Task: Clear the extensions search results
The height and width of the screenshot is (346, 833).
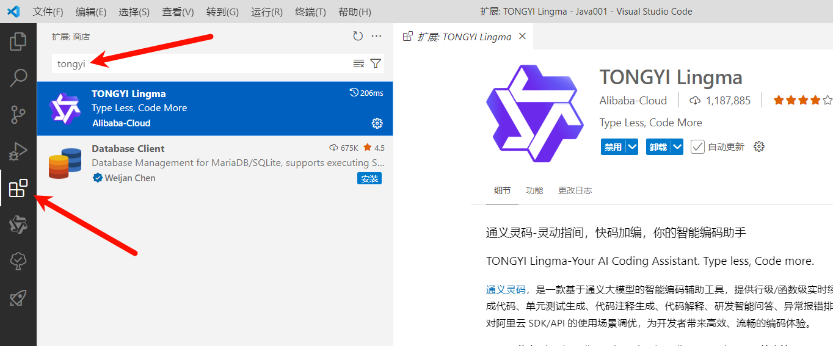Action: [358, 63]
